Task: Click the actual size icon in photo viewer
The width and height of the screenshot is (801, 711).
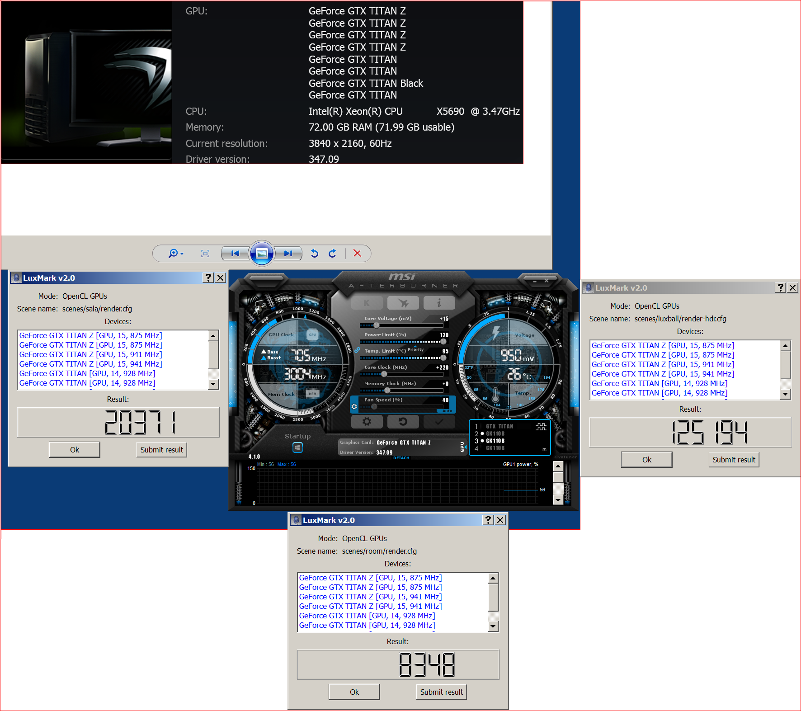Action: pyautogui.click(x=205, y=254)
